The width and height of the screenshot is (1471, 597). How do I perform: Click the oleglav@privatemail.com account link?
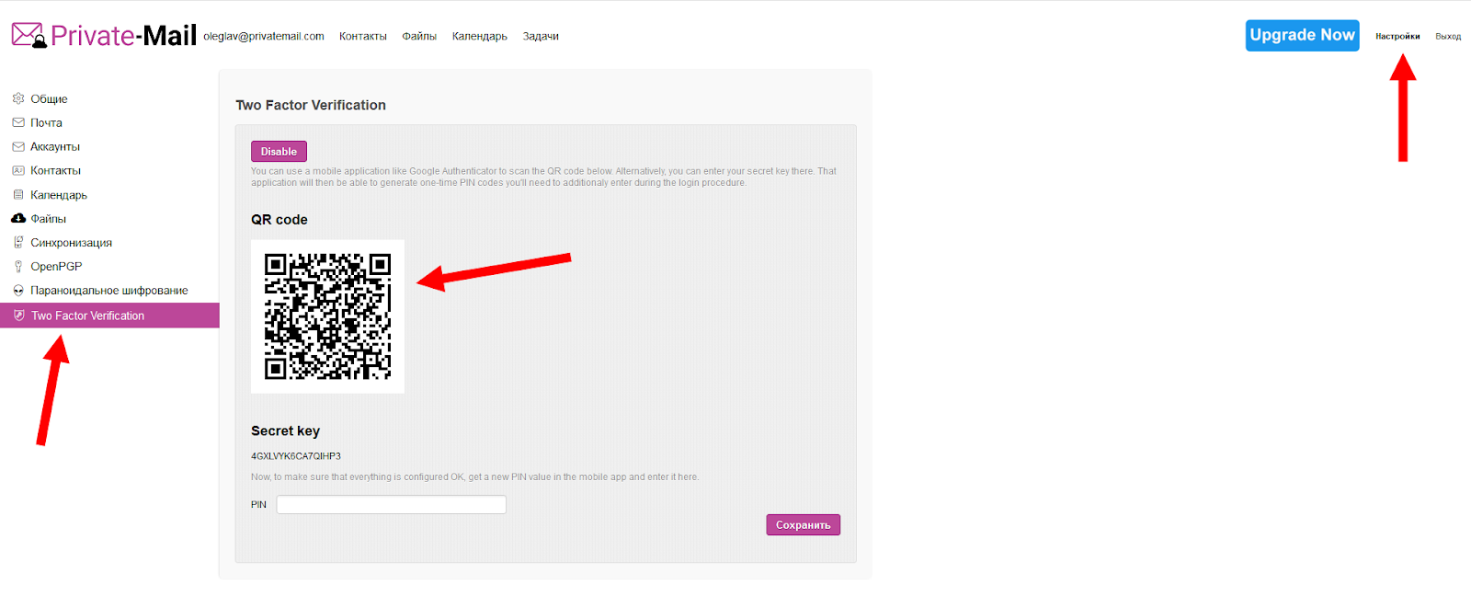click(264, 36)
